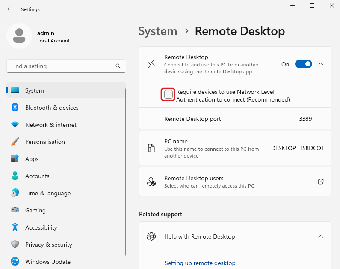This screenshot has height=269, width=340.
Task: Enable Network Level Authentication checkbox
Action: coord(169,94)
